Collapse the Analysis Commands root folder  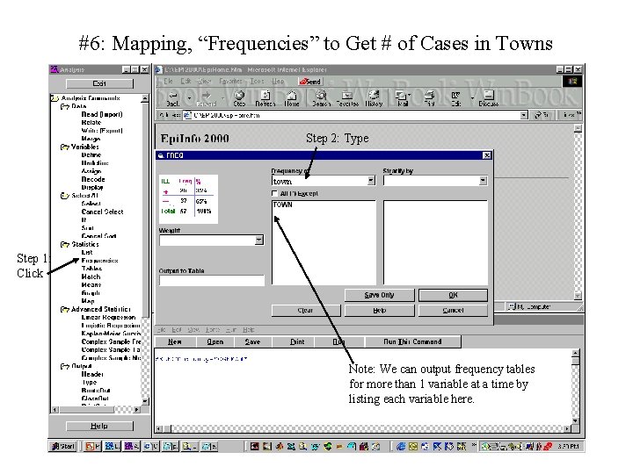point(55,98)
